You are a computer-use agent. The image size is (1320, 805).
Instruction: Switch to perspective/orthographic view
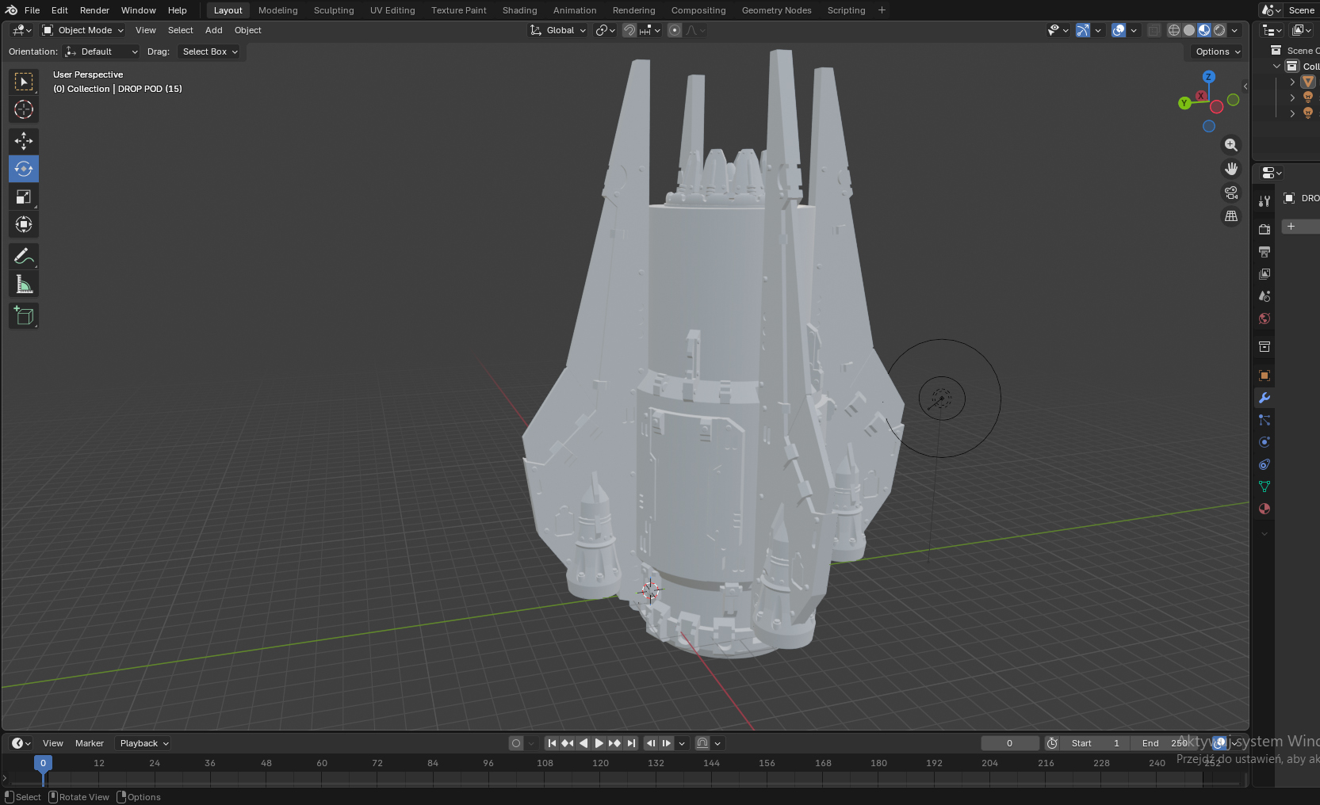[x=1231, y=216]
